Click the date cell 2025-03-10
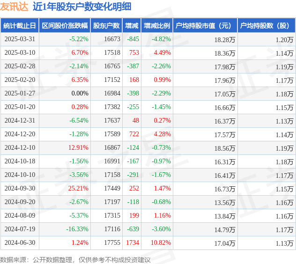Screen dimensions: 296x264 coord(20,52)
